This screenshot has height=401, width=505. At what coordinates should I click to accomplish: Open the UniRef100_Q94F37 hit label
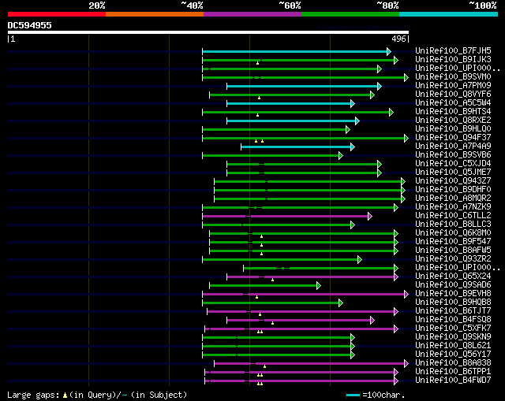pos(453,138)
